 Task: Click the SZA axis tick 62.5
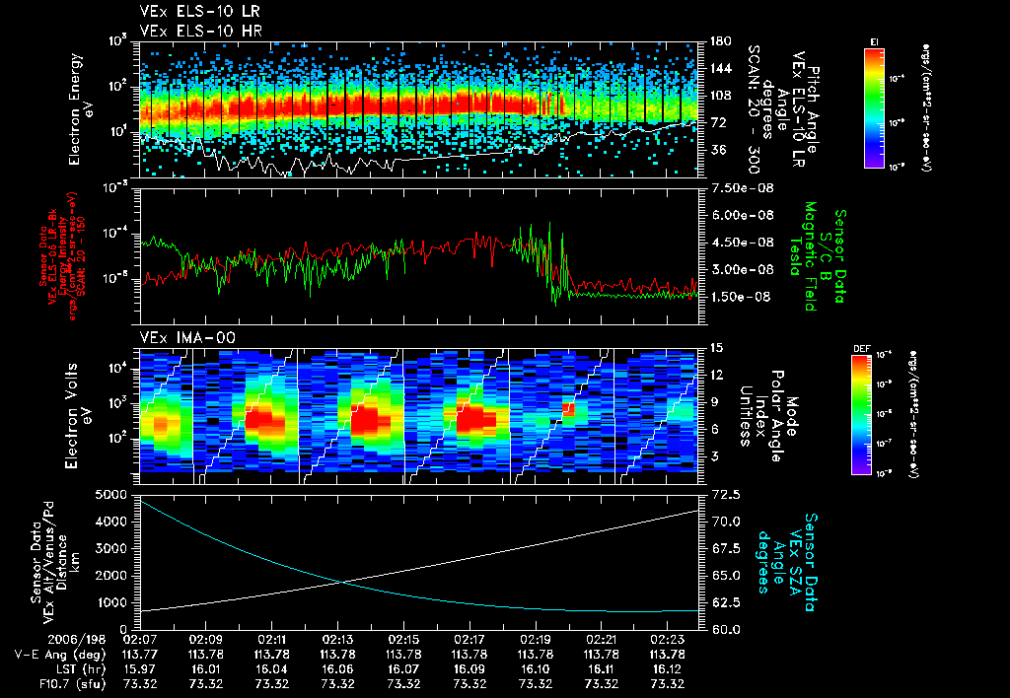coord(725,602)
